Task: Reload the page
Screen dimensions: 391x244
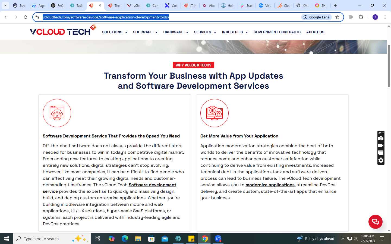Action: click(26, 17)
